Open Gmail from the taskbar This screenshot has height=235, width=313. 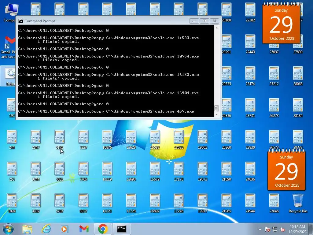pos(84,229)
